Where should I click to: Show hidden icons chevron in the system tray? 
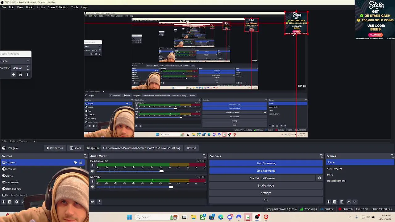tap(350, 217)
